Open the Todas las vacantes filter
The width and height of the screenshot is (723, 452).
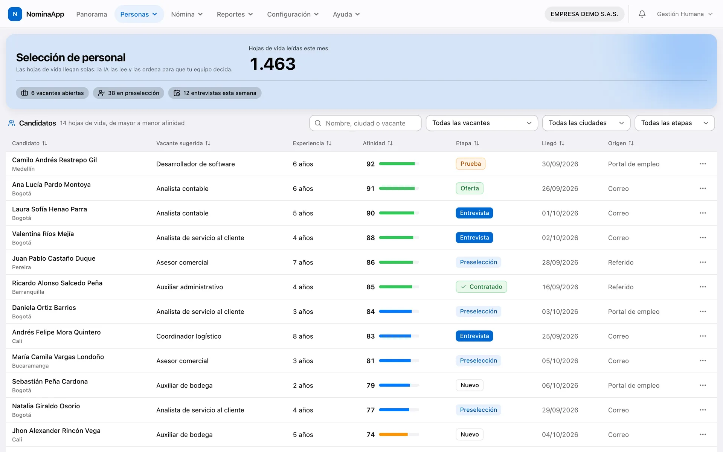coord(482,123)
